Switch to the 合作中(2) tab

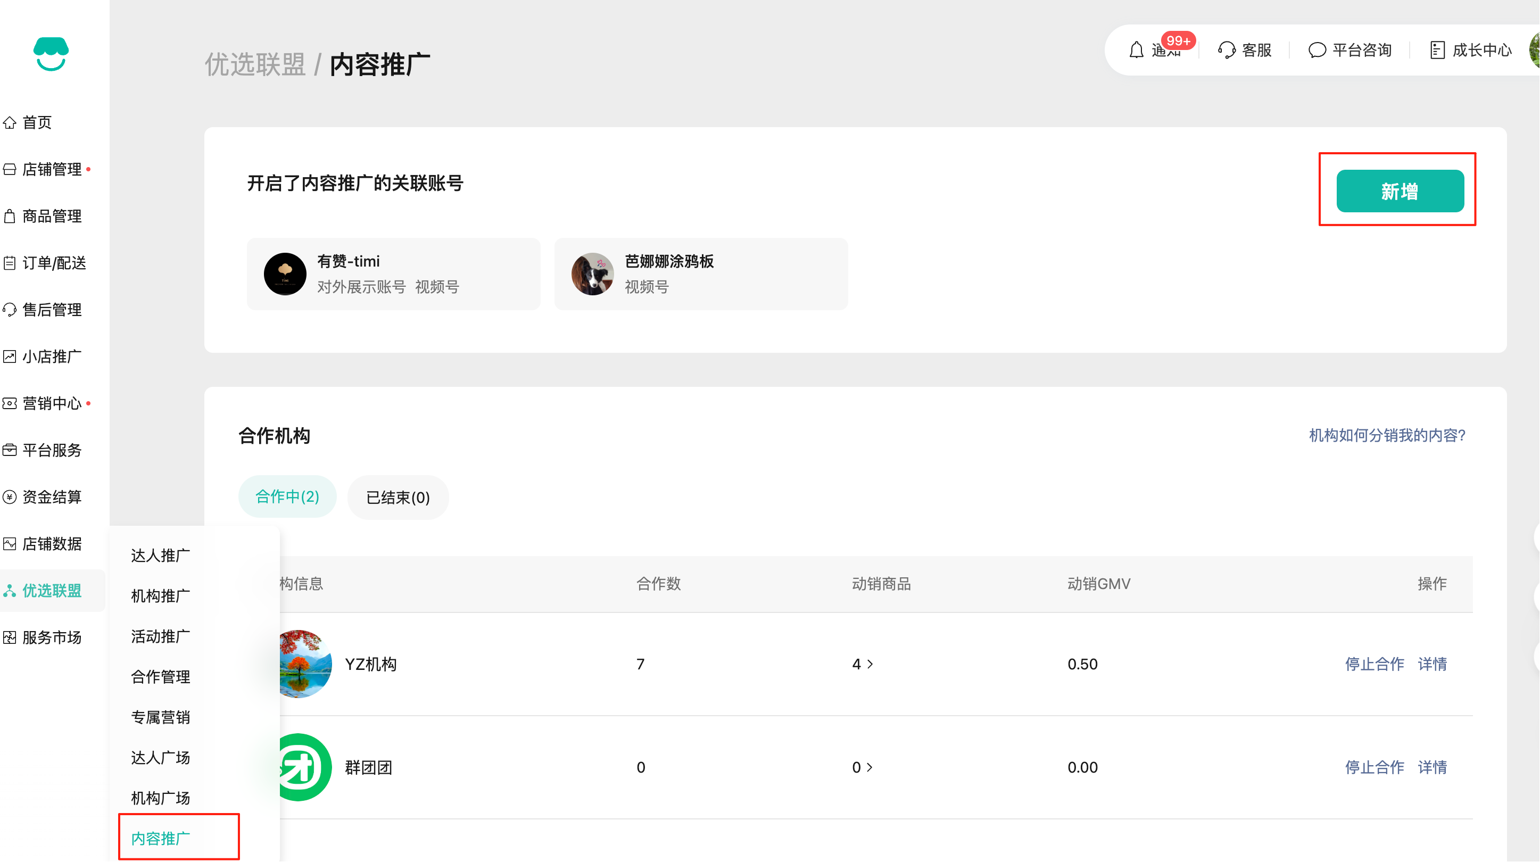pos(287,497)
